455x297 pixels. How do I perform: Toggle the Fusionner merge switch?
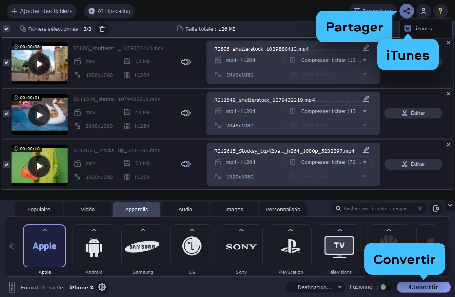pos(385,287)
